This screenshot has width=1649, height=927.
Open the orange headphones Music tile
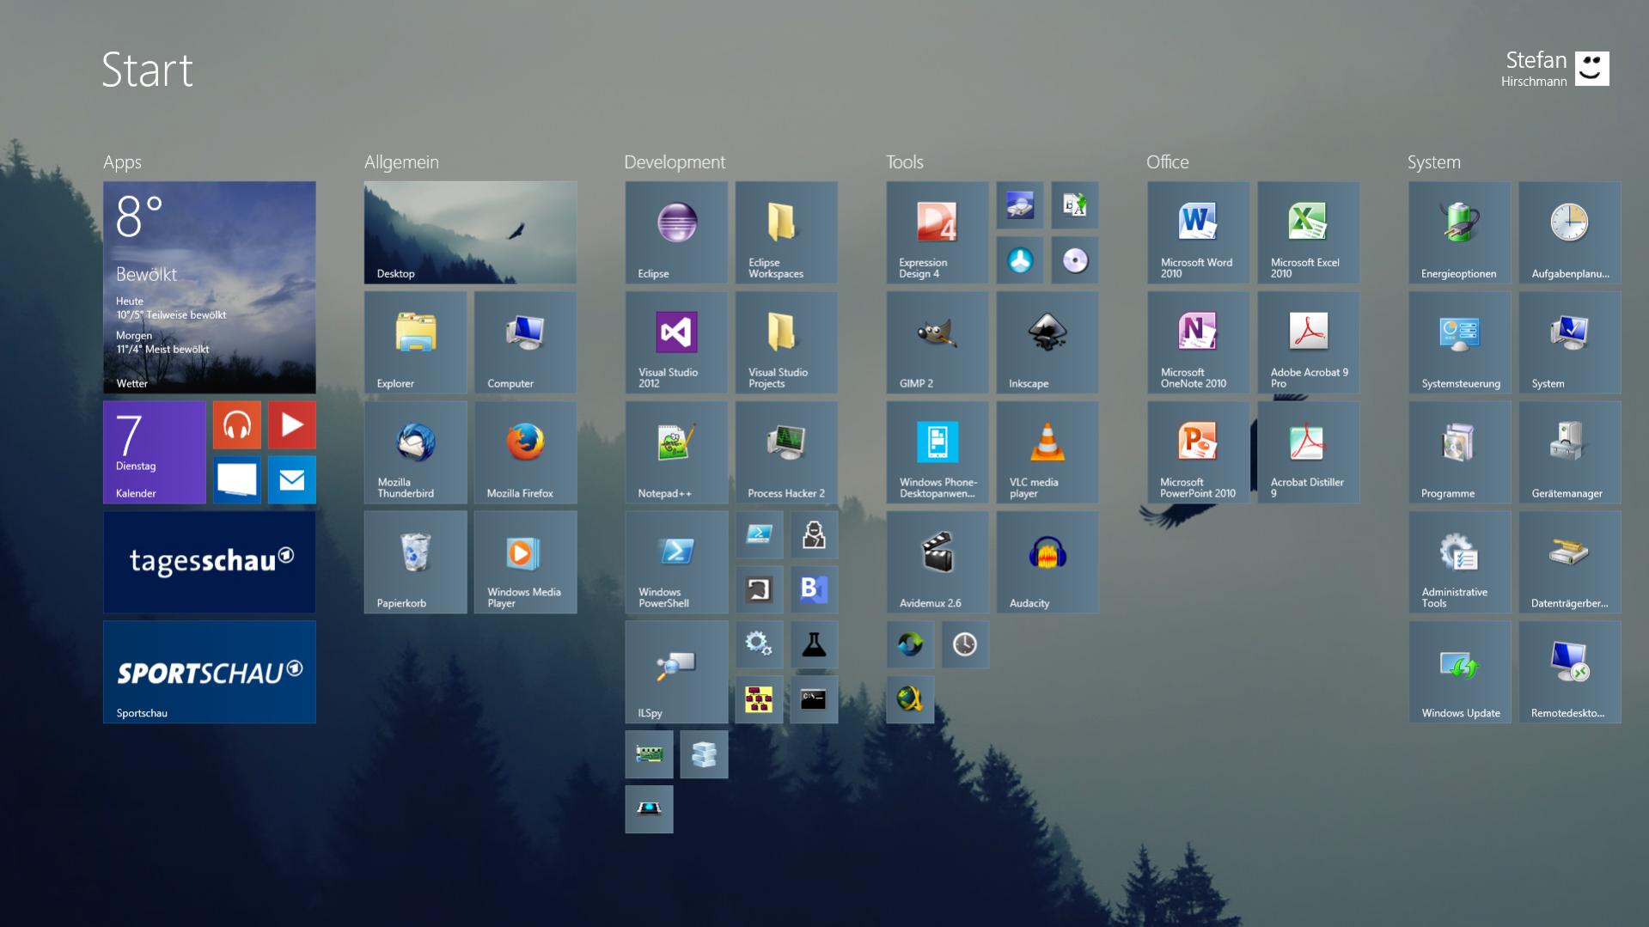pos(236,424)
